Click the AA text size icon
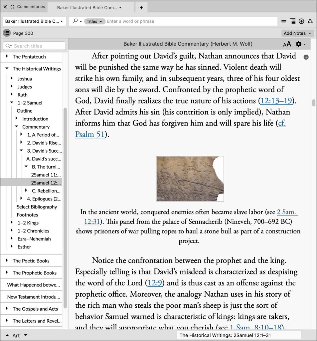 click(287, 44)
